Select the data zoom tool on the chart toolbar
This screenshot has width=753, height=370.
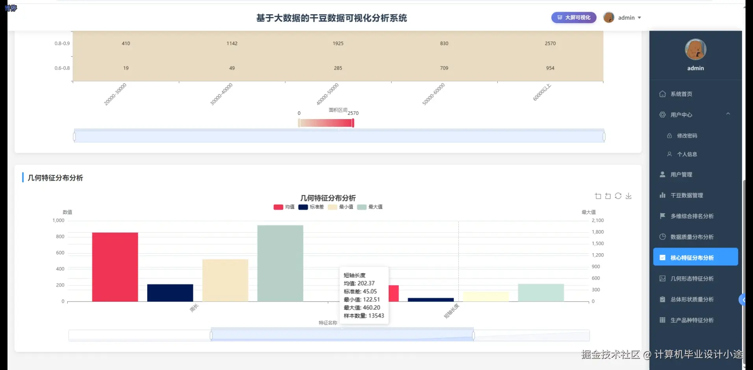tap(598, 196)
